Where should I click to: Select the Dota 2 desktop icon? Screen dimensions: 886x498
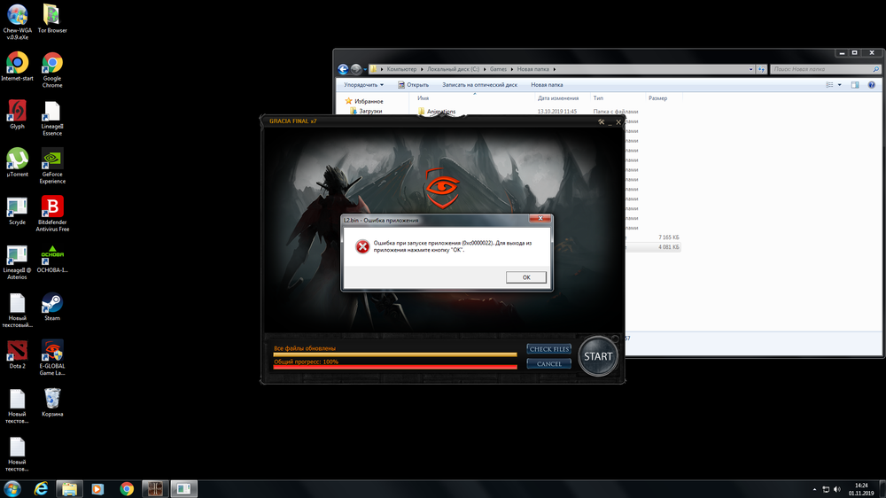point(17,352)
